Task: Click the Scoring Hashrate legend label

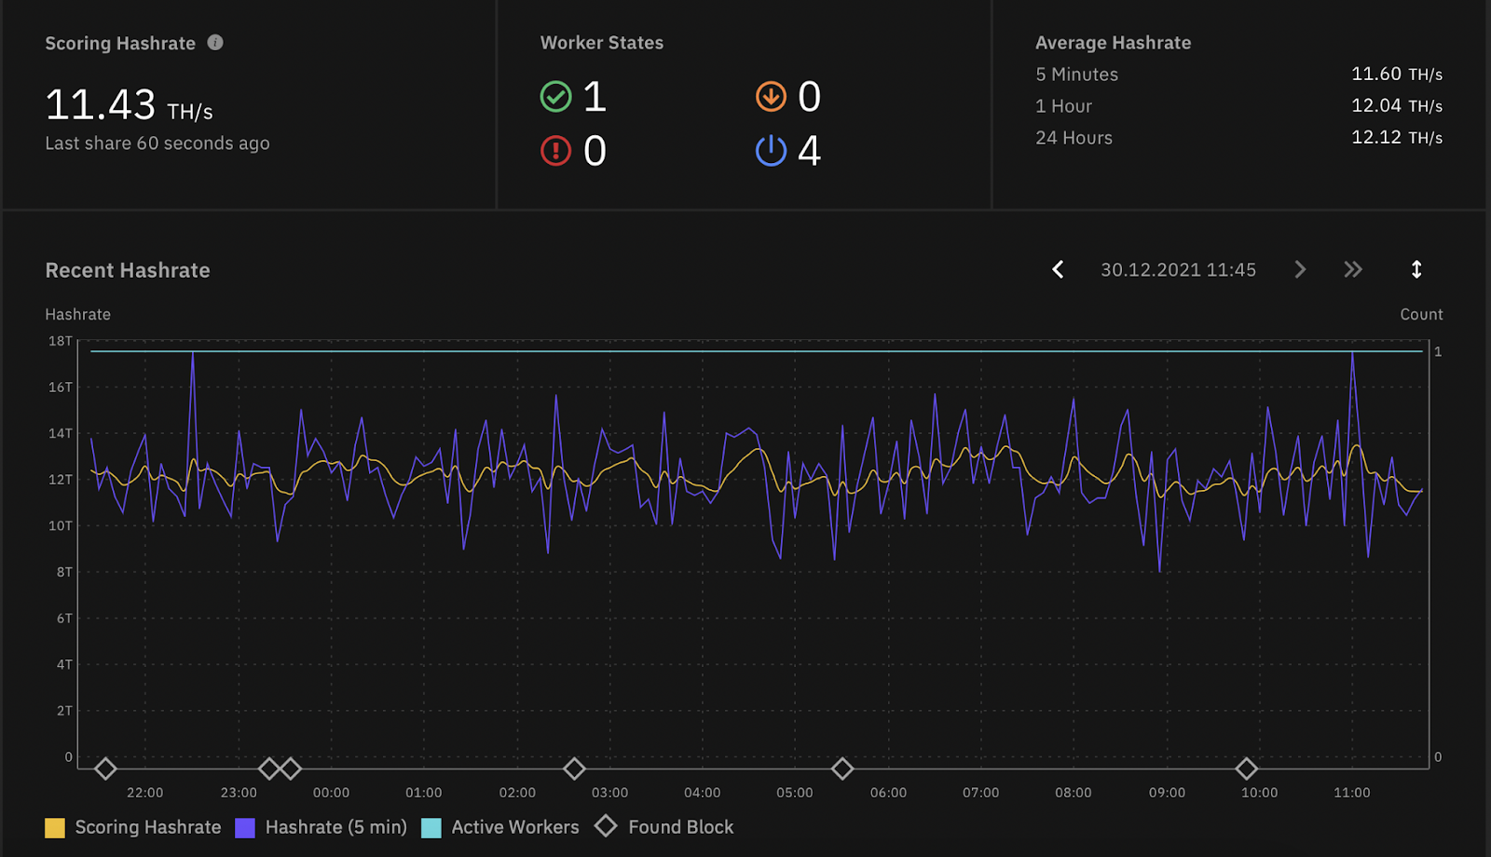Action: coord(148,827)
